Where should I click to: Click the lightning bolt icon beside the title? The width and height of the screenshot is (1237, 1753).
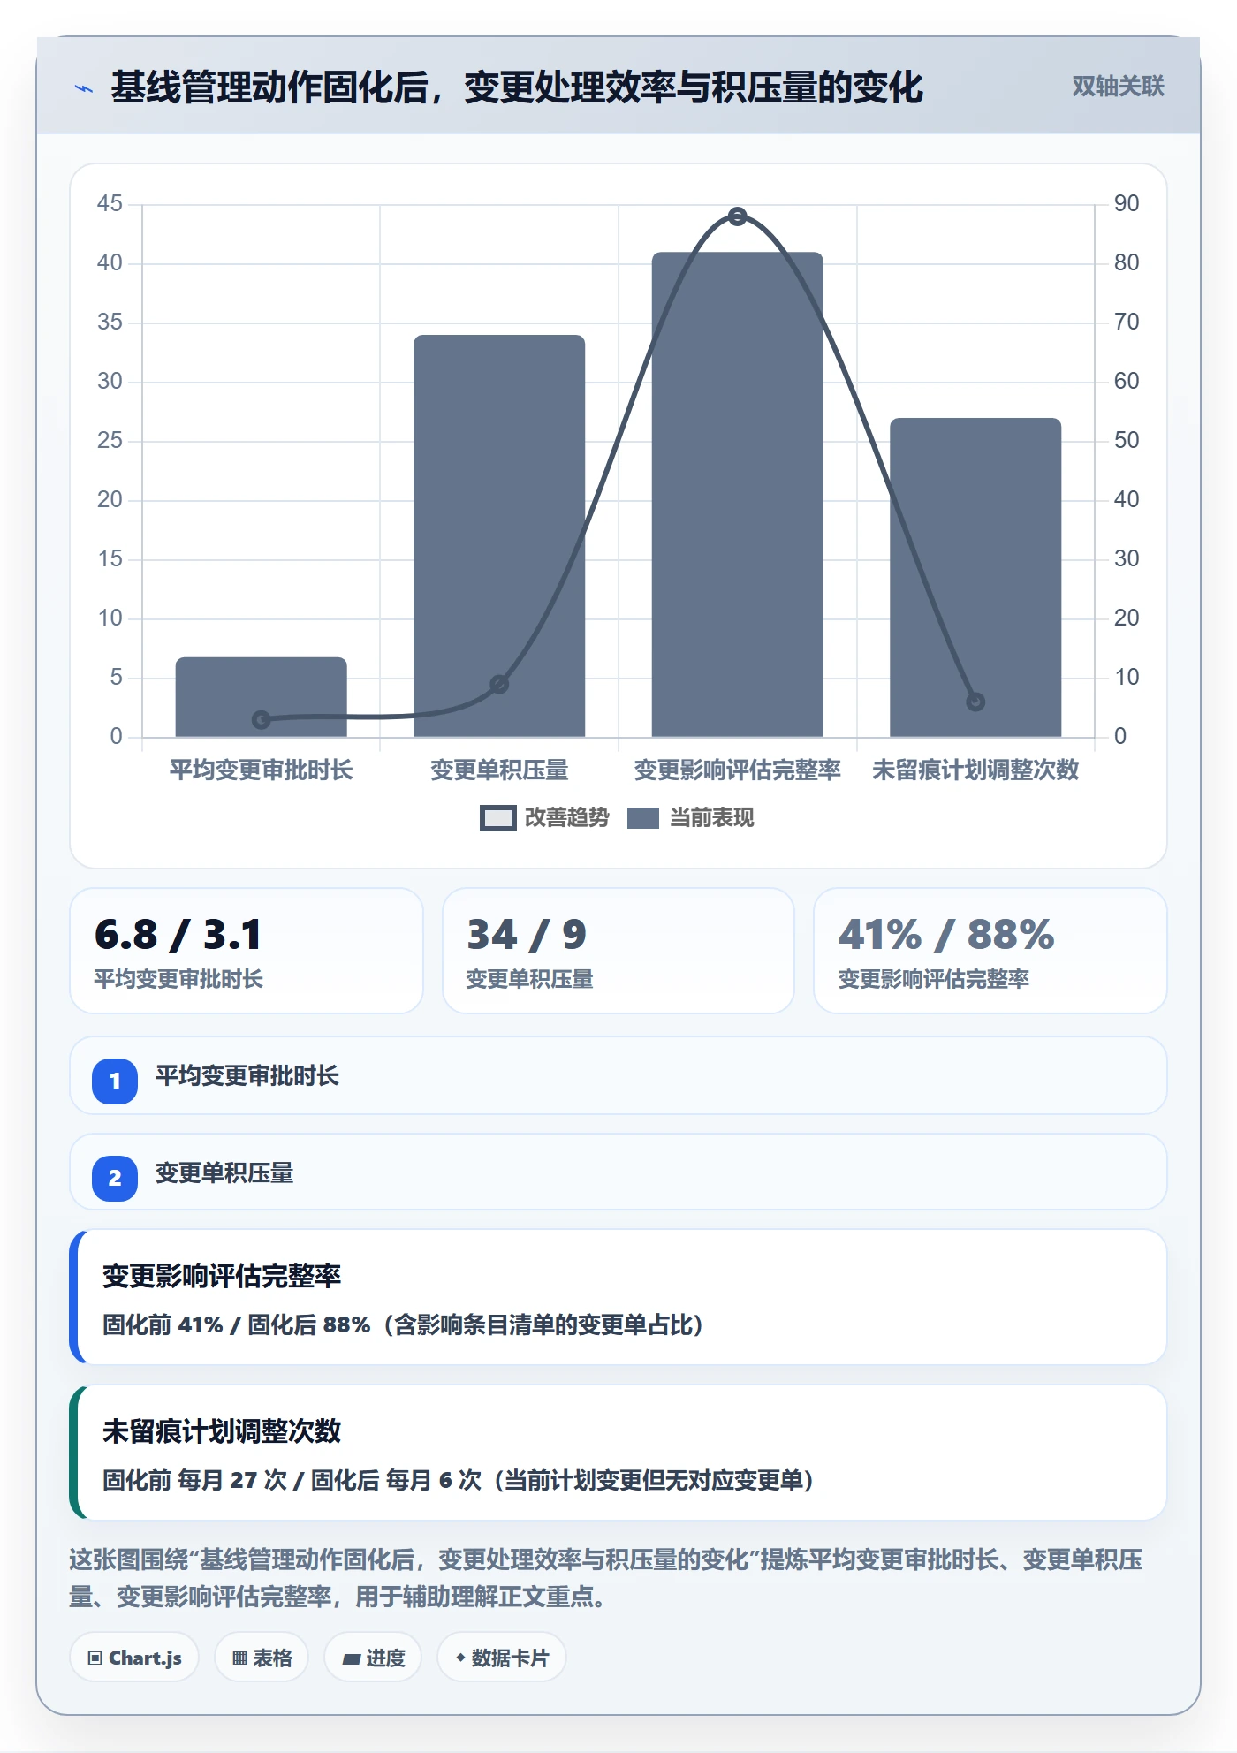coord(84,88)
